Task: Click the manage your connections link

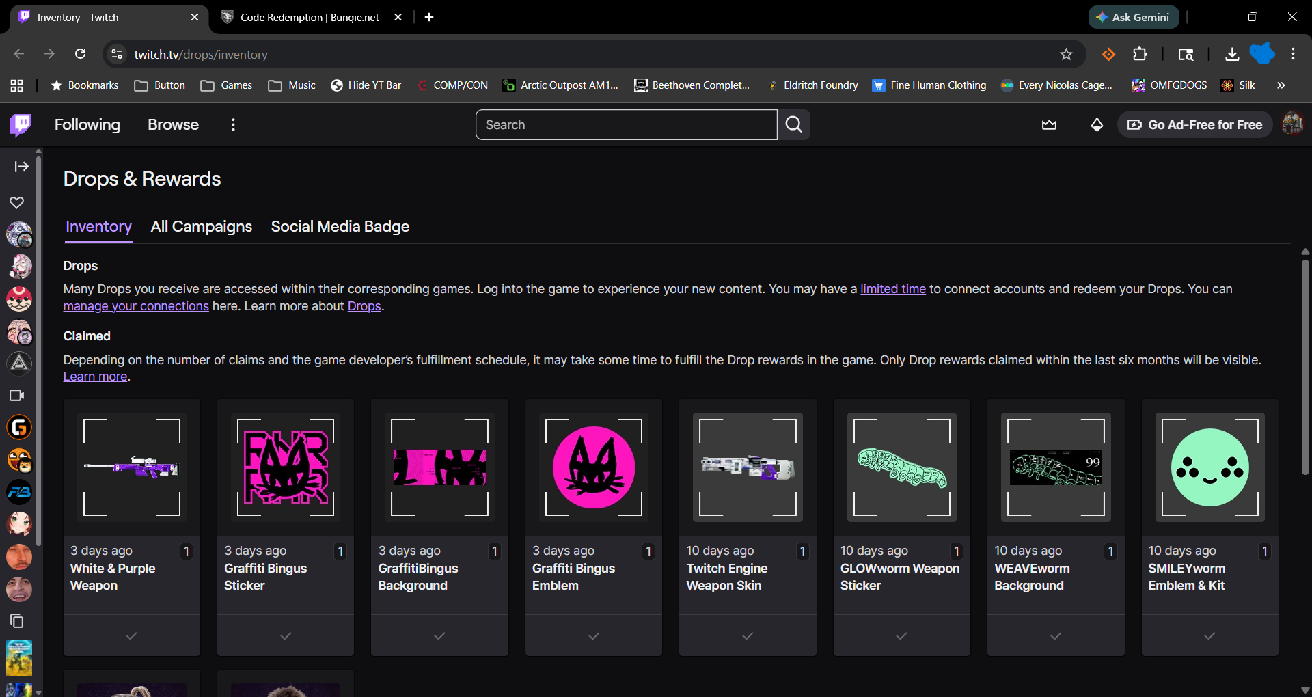Action: 136,306
